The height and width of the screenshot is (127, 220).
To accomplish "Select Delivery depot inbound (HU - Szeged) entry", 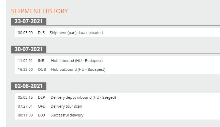I will click(83, 97).
